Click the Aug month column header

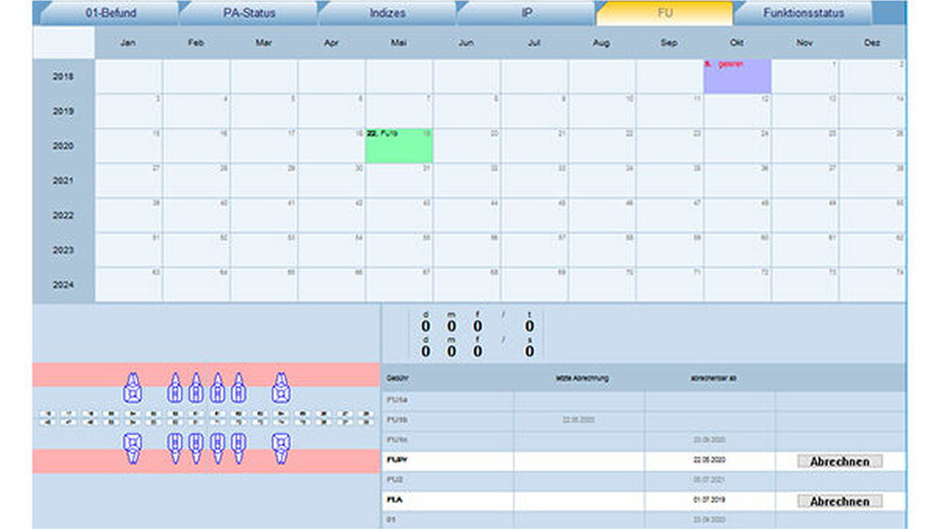click(602, 43)
